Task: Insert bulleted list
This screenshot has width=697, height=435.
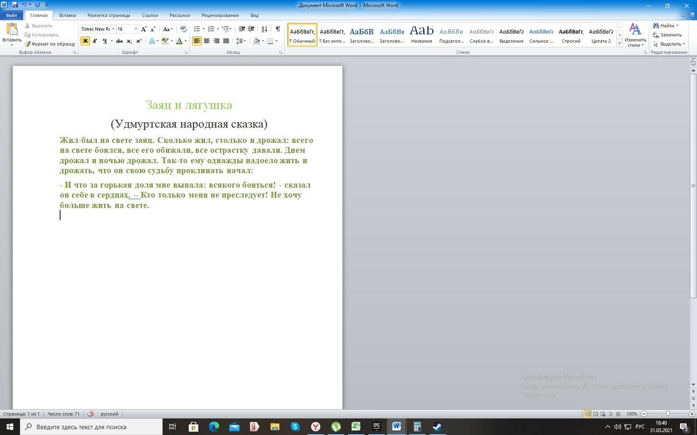Action: tap(197, 29)
